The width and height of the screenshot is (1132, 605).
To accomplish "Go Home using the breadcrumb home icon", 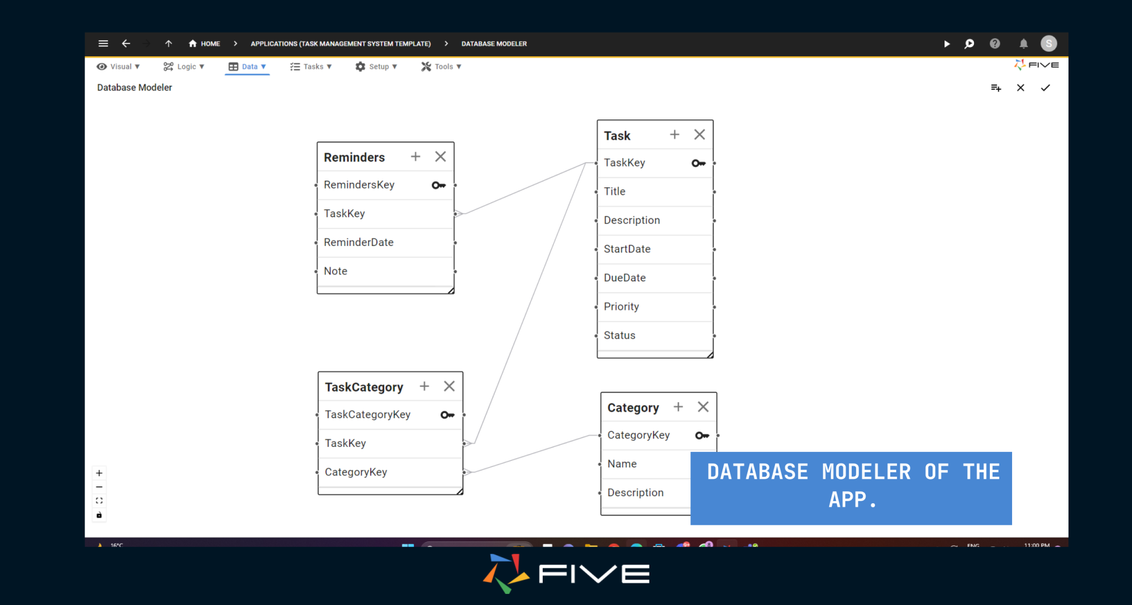I will [x=192, y=44].
